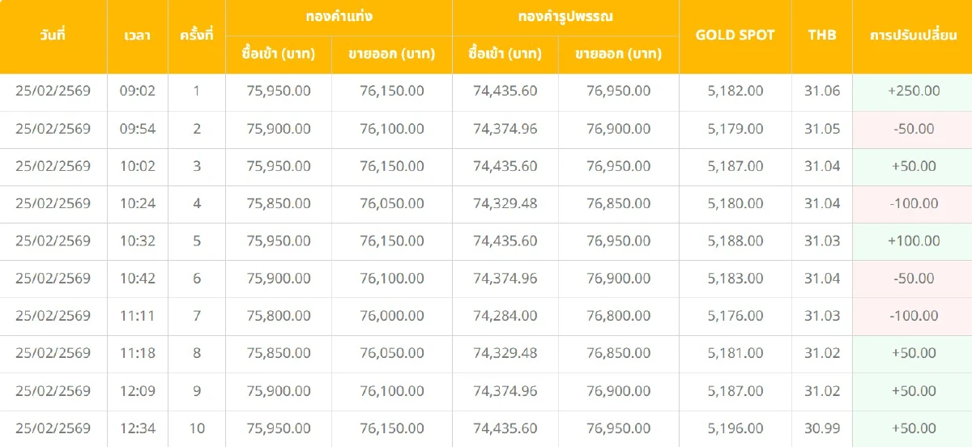Select the +250.00 change cell
Image resolution: width=972 pixels, height=447 pixels.
click(x=914, y=91)
